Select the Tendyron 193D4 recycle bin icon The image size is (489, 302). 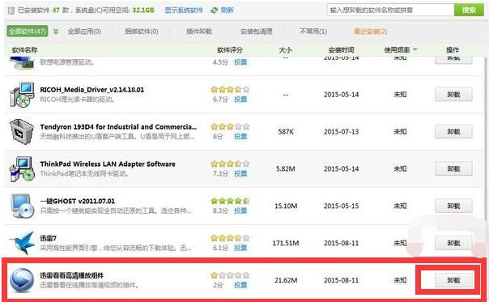coord(22,131)
